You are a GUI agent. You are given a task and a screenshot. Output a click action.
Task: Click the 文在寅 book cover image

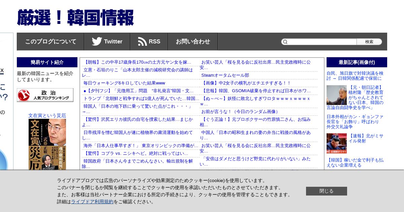47,144
